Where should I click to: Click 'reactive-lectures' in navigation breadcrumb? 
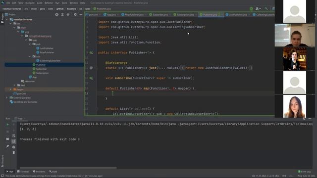(x=12, y=9)
